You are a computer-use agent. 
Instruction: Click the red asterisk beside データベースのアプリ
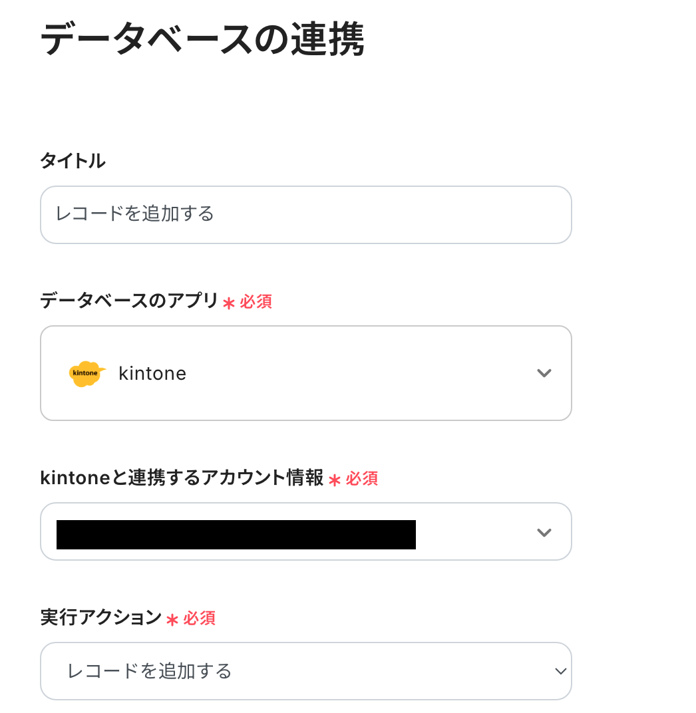229,303
